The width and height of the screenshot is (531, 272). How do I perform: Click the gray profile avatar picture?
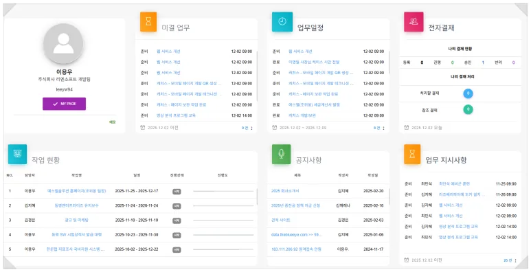point(63,44)
